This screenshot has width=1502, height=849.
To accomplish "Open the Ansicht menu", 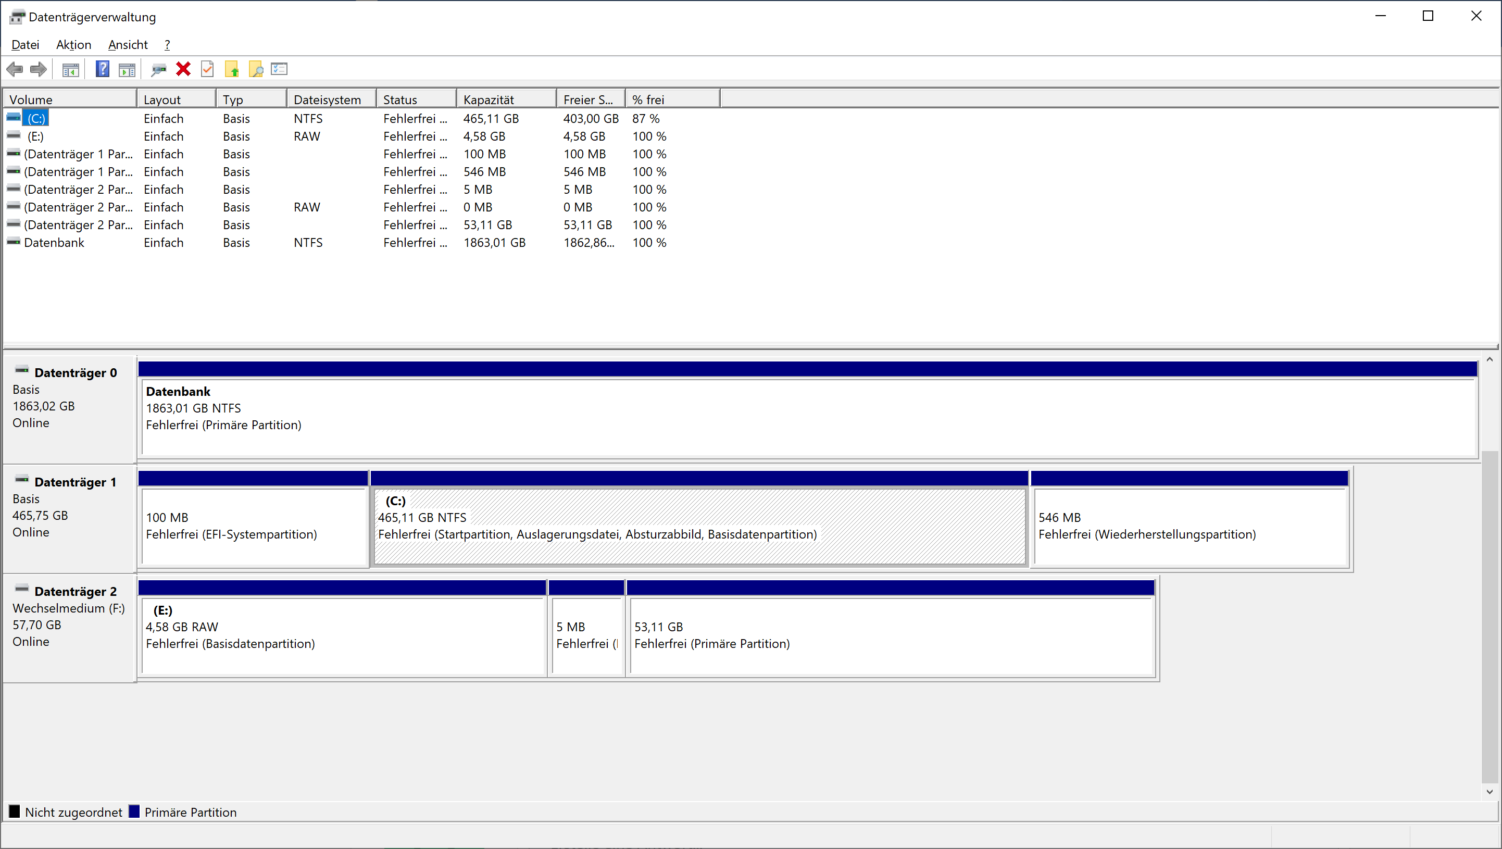I will [x=128, y=45].
